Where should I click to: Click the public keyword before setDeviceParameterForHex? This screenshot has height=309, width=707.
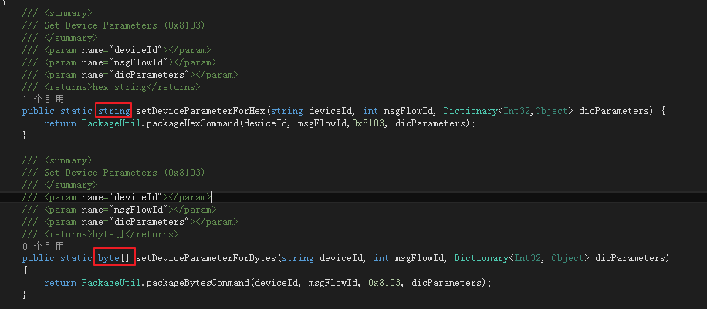coord(39,111)
